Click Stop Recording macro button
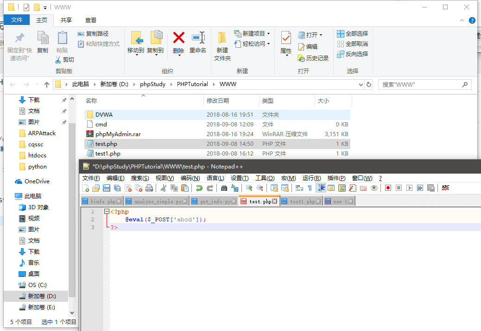 (399, 188)
